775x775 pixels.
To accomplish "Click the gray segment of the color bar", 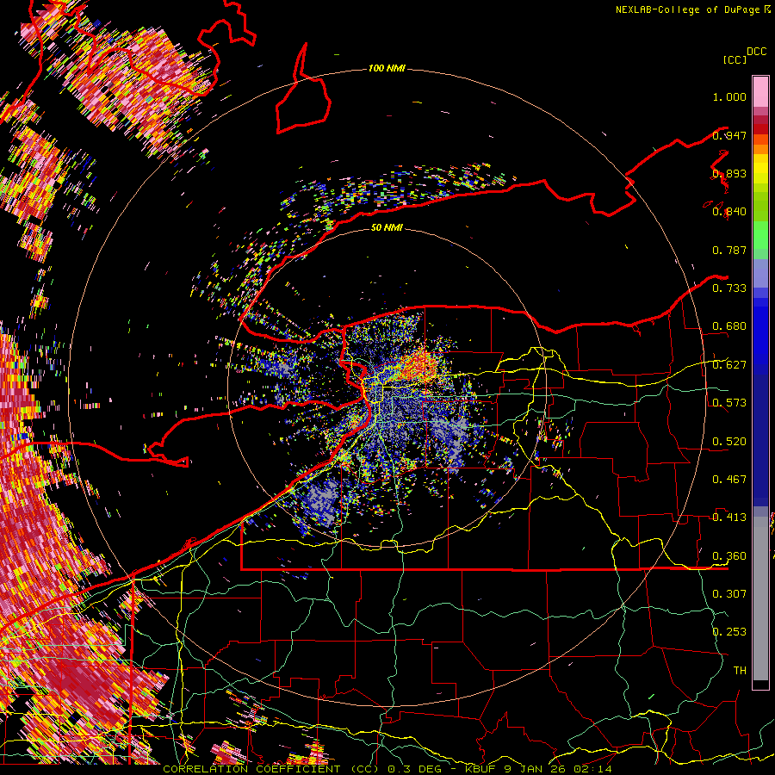I will (760, 598).
